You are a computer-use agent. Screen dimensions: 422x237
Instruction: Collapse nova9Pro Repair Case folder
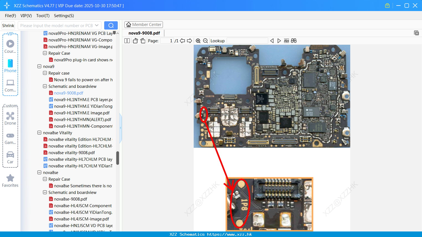[x=45, y=53]
